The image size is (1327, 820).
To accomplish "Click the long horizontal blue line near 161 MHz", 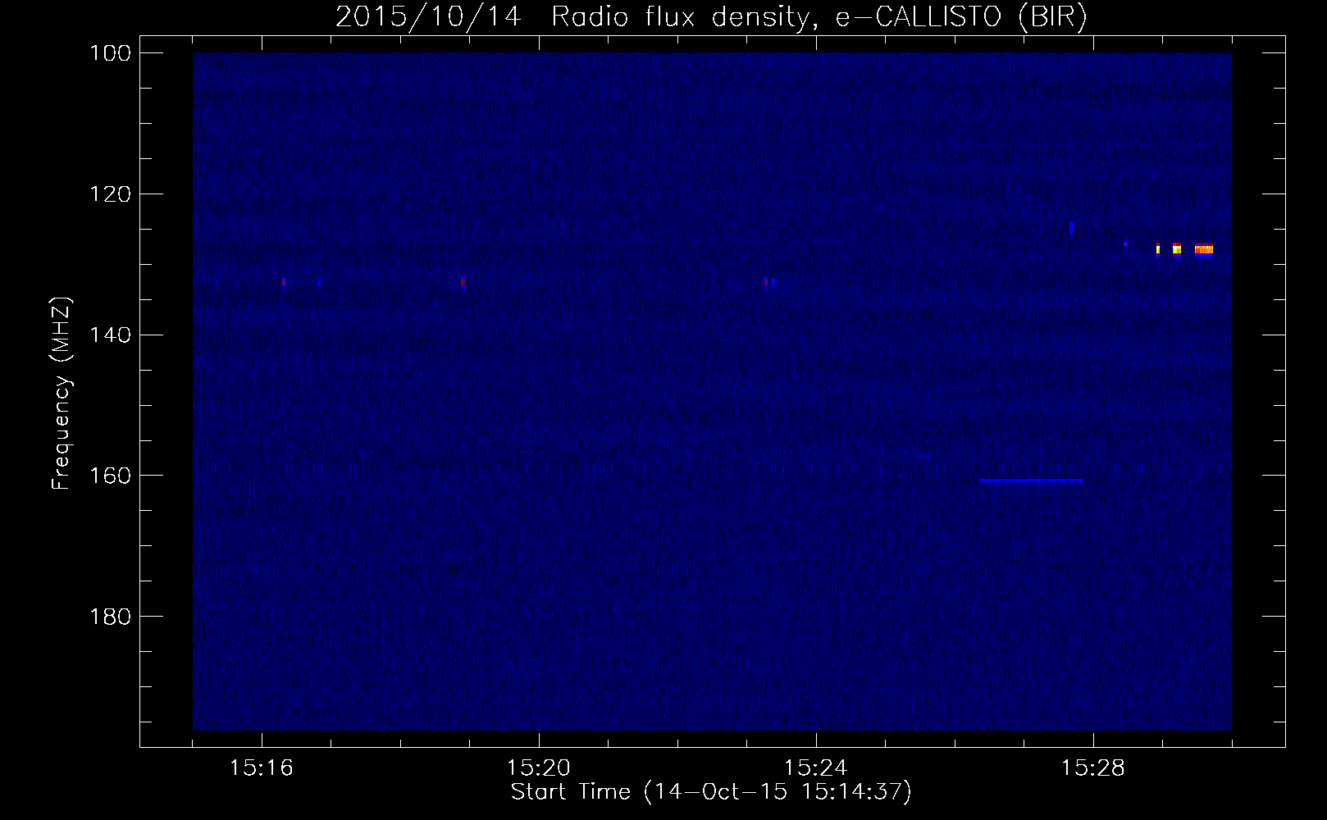I will pos(1031,481).
